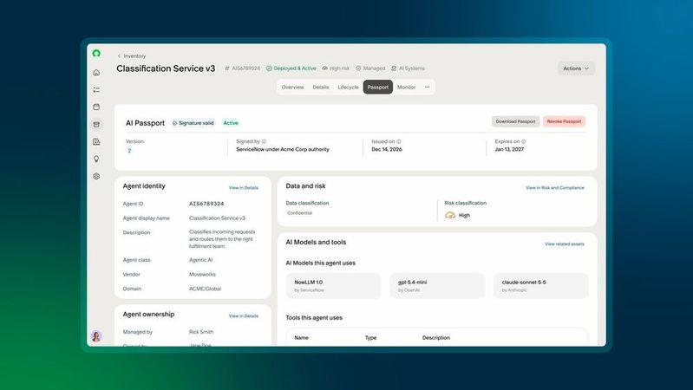Click the Confidential data classification tag
Screen dimensions: 693x390
(299, 213)
